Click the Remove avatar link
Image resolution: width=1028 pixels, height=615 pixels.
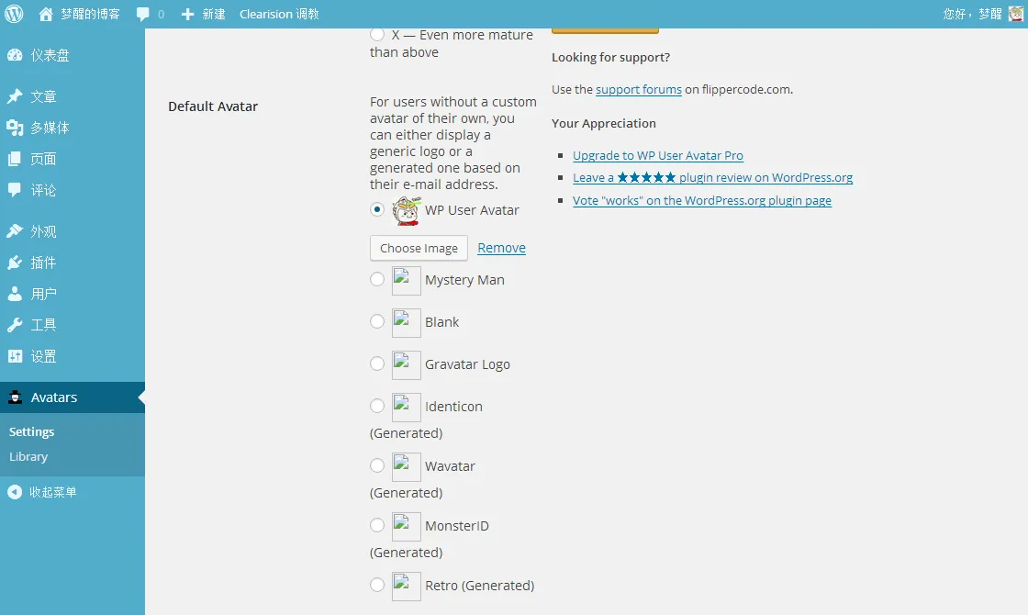[x=501, y=248]
